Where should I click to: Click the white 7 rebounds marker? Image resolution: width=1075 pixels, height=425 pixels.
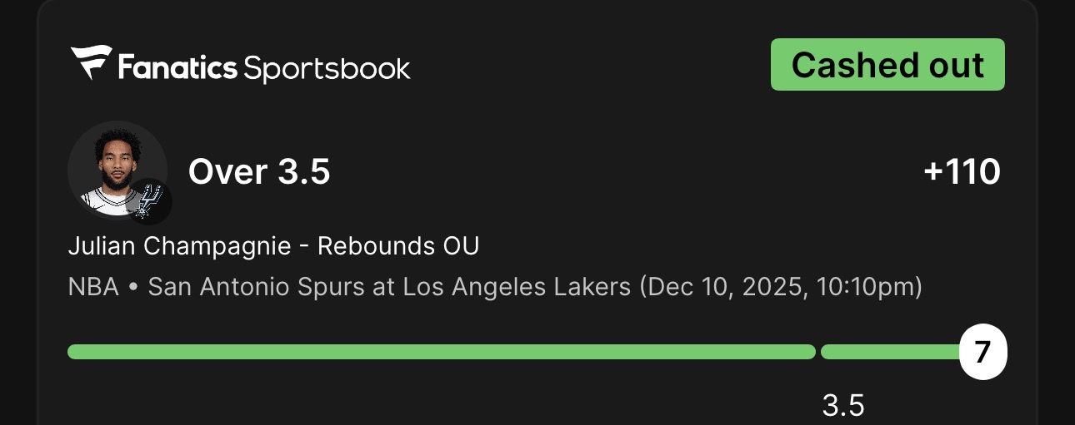point(982,353)
